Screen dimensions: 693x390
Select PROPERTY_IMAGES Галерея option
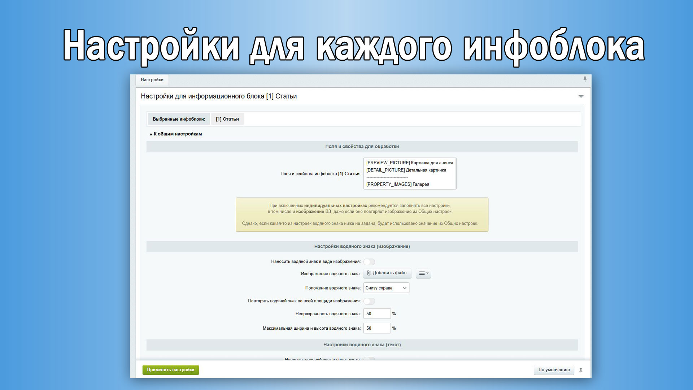tap(397, 184)
